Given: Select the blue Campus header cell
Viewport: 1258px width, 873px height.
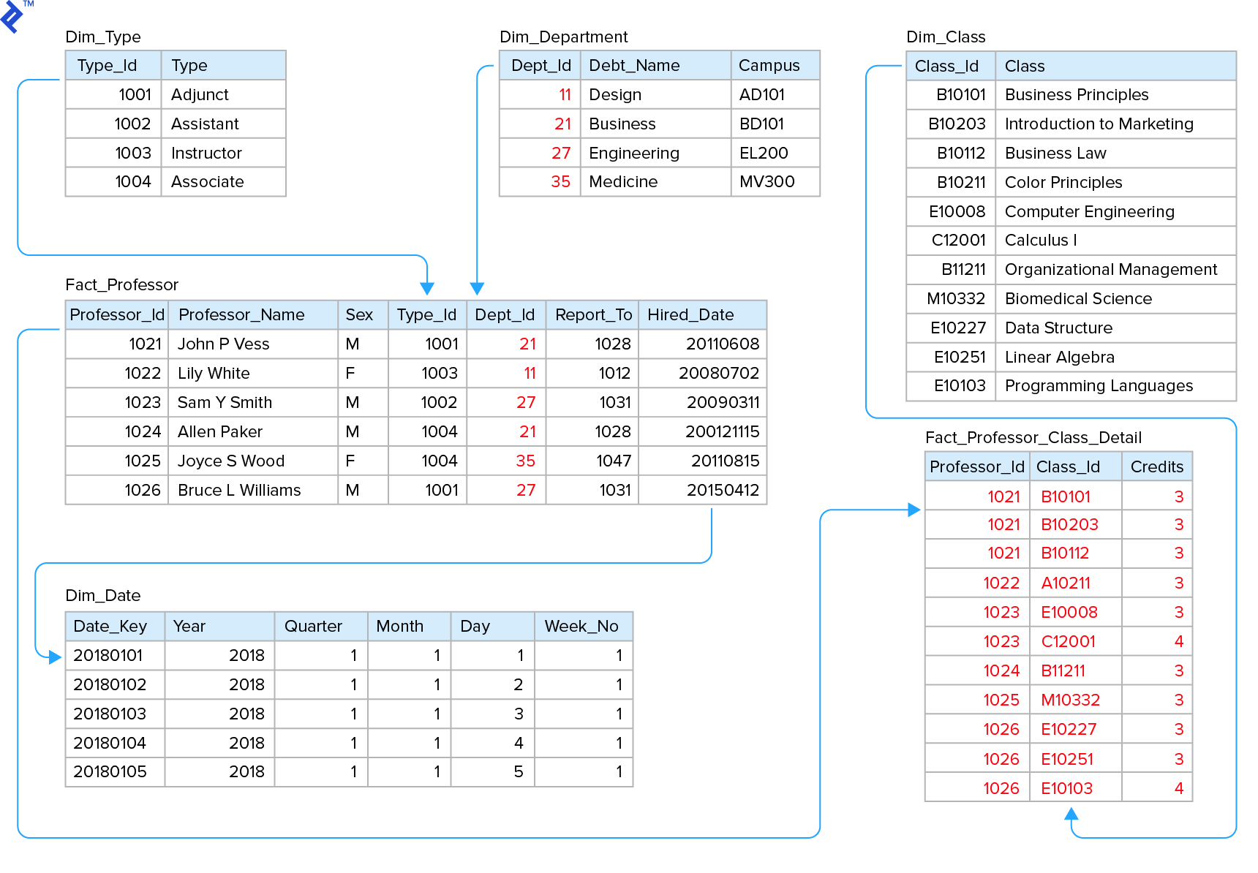Looking at the screenshot, I should (x=775, y=65).
